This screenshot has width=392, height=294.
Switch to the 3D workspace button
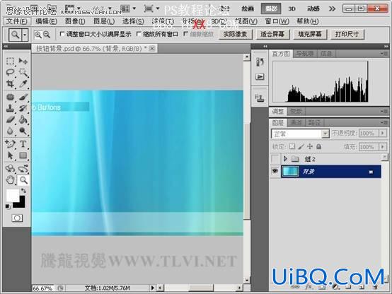[x=292, y=9]
